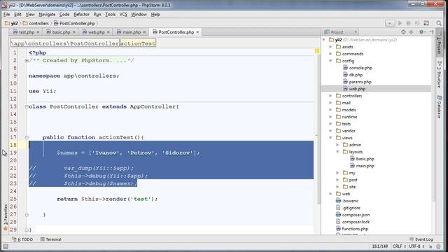Image resolution: width=448 pixels, height=252 pixels.
Task: Expand the vendor folder in project tree
Action: pos(330,131)
